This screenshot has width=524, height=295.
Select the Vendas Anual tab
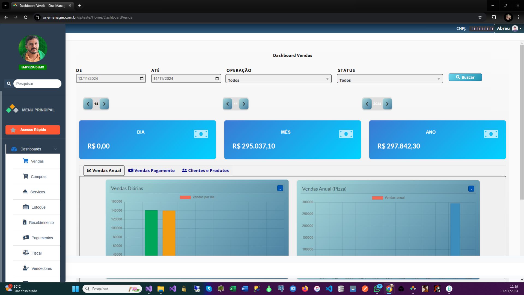coord(104,170)
